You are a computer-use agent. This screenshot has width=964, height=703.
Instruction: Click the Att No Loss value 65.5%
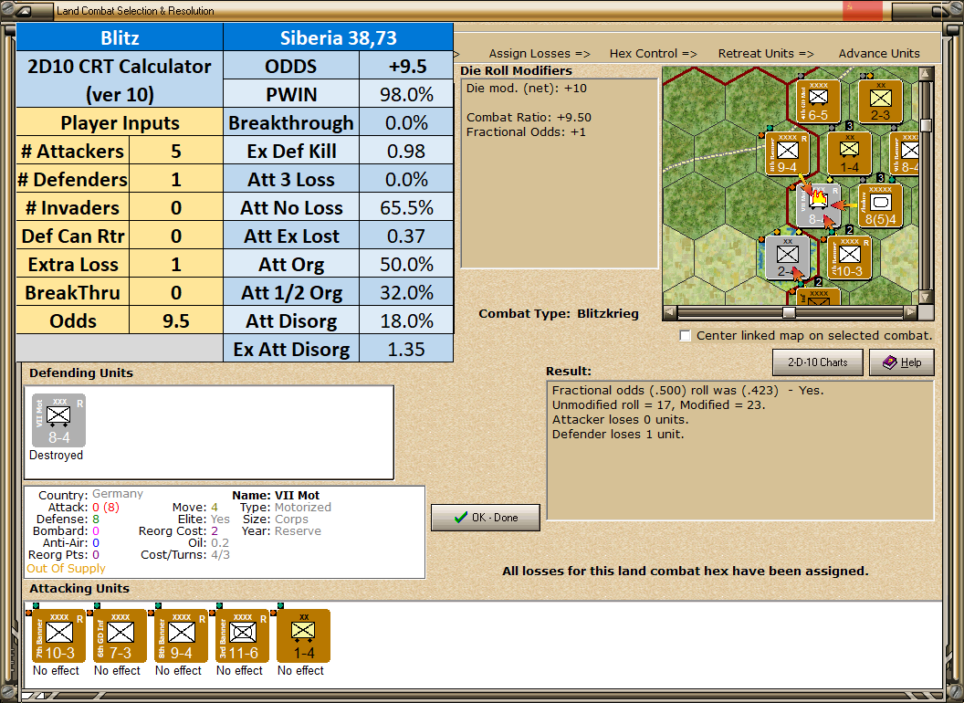pos(406,208)
